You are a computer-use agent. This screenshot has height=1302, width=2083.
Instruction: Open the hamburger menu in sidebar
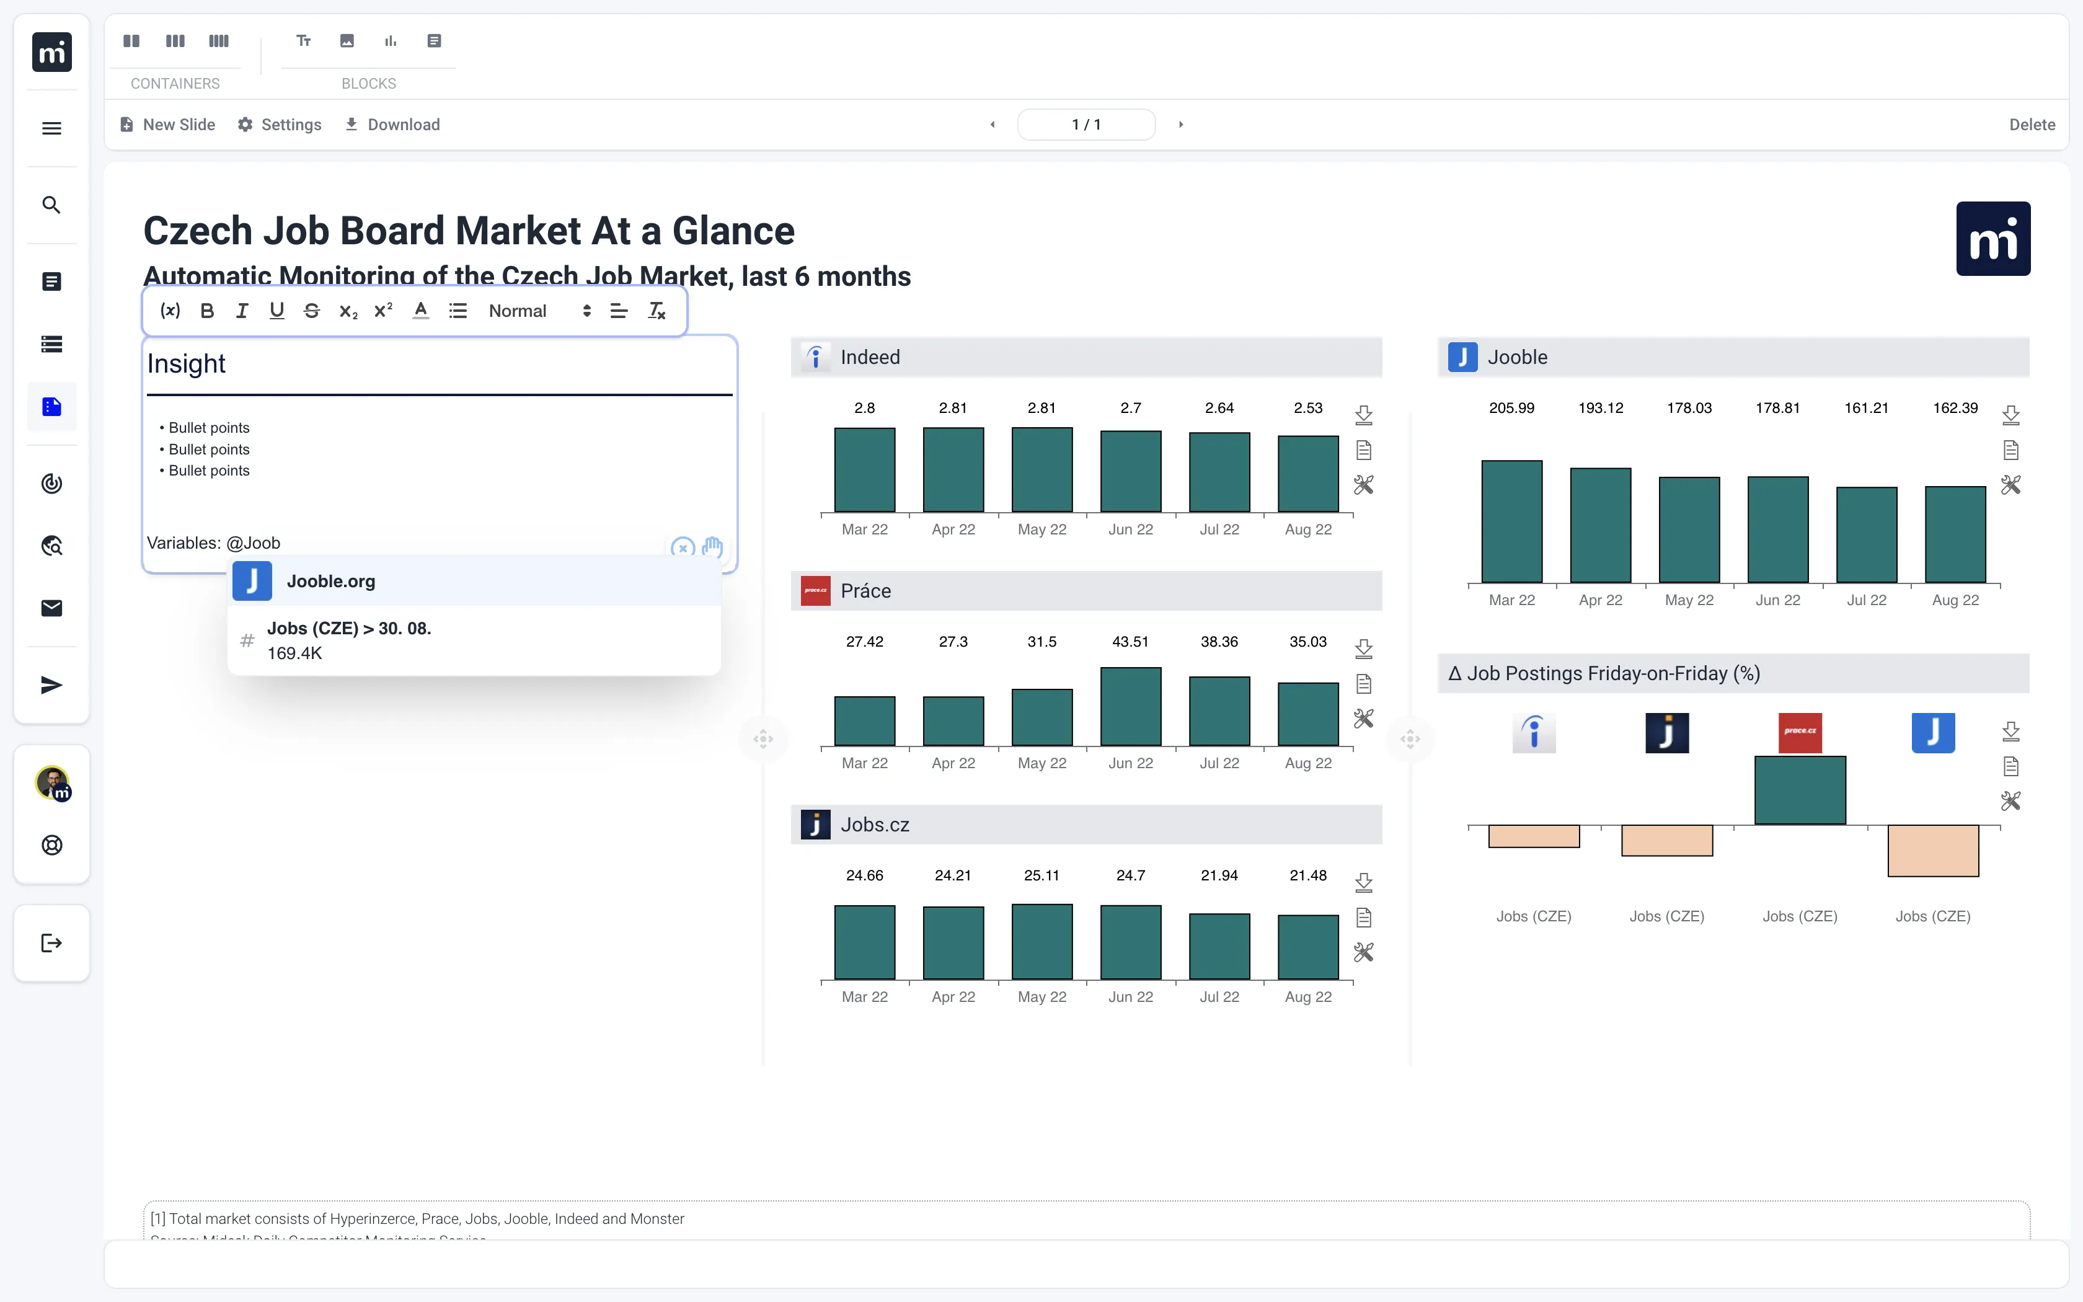[x=51, y=128]
